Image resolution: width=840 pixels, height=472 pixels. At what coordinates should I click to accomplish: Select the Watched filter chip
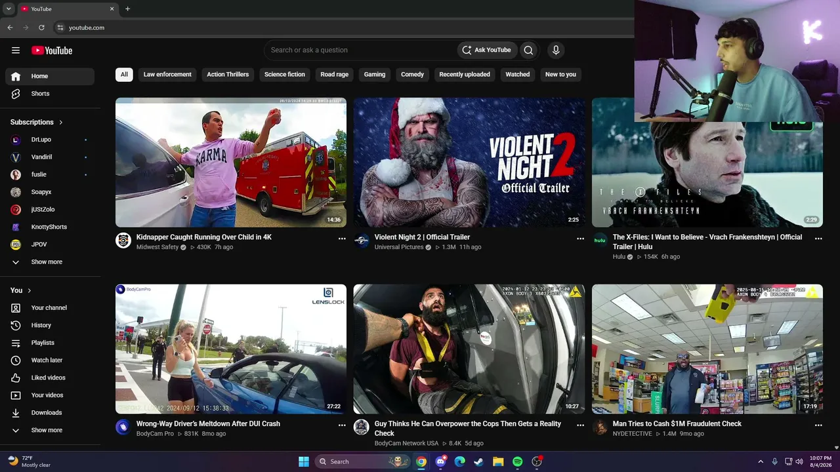pos(517,74)
